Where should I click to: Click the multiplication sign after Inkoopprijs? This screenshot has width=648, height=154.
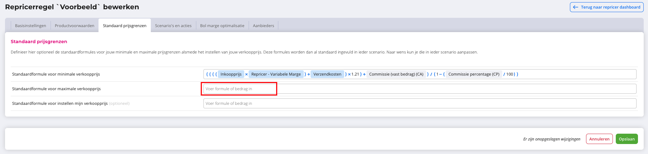(x=246, y=74)
